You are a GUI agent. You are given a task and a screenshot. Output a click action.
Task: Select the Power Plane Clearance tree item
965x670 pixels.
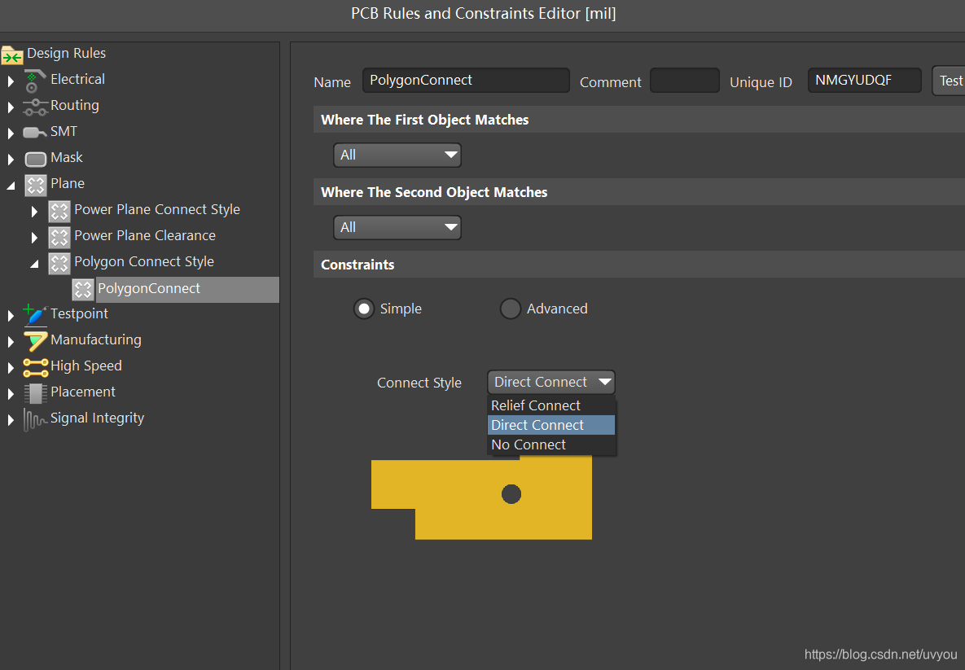tap(145, 236)
